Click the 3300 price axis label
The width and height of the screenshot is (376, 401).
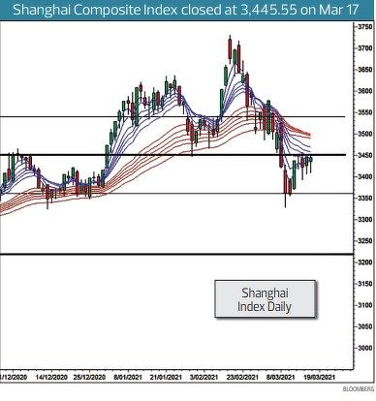(x=365, y=220)
